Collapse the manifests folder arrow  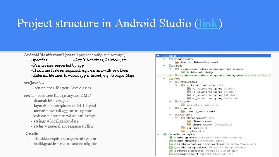tap(164, 59)
